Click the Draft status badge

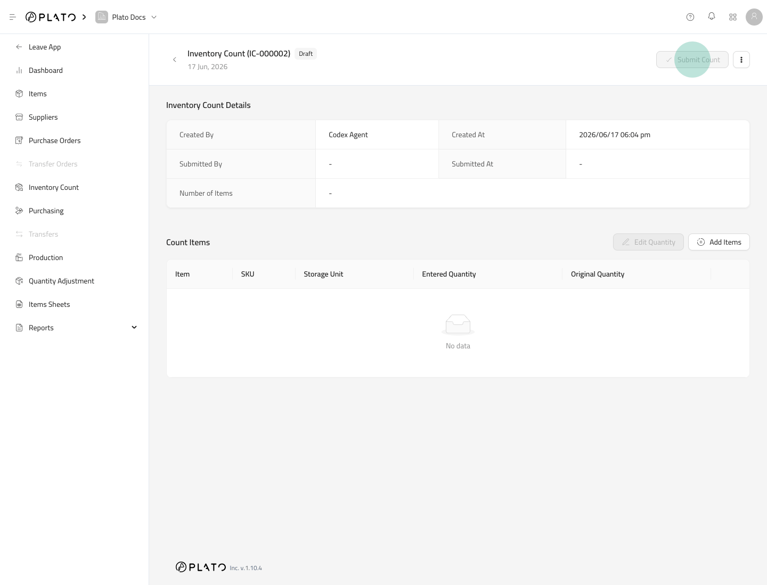[x=306, y=54]
